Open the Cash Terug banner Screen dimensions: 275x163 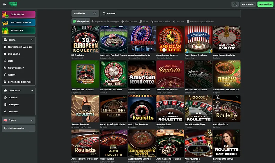click(19, 14)
